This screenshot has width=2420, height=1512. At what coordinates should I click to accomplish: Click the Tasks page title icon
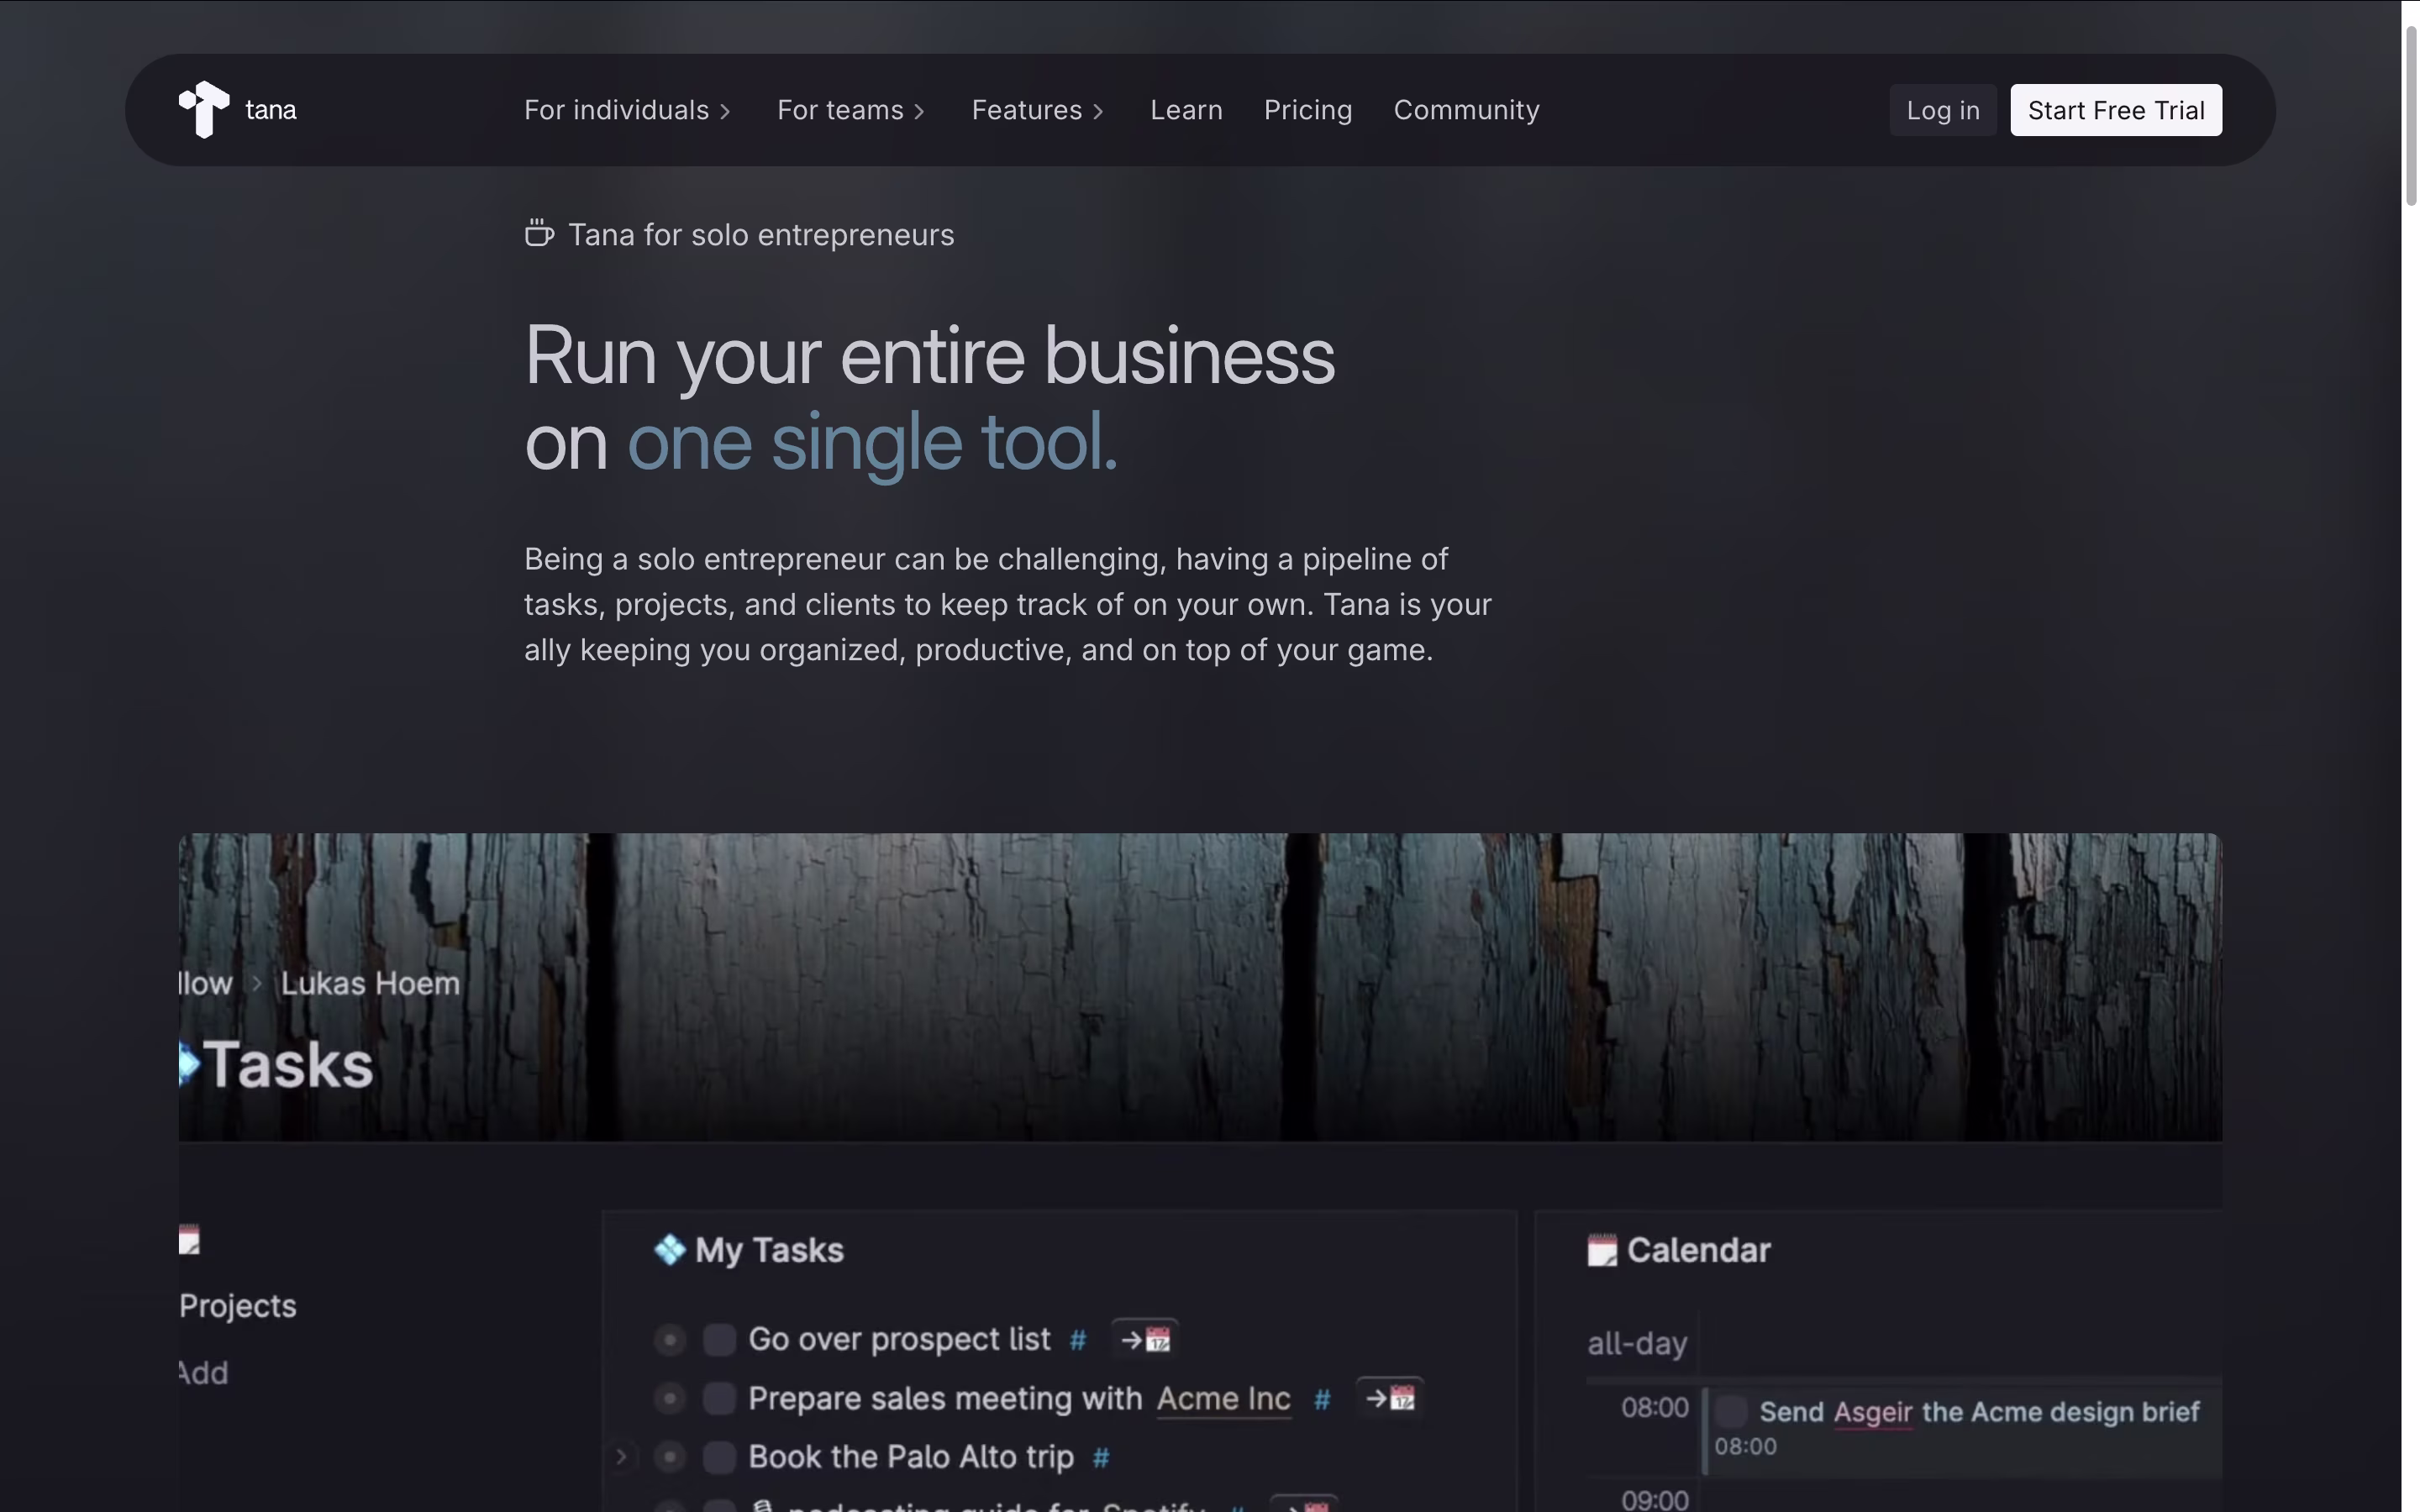point(189,1063)
